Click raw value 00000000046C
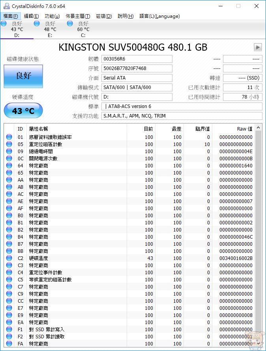The width and height of the screenshot is (266, 351). pos(236,237)
